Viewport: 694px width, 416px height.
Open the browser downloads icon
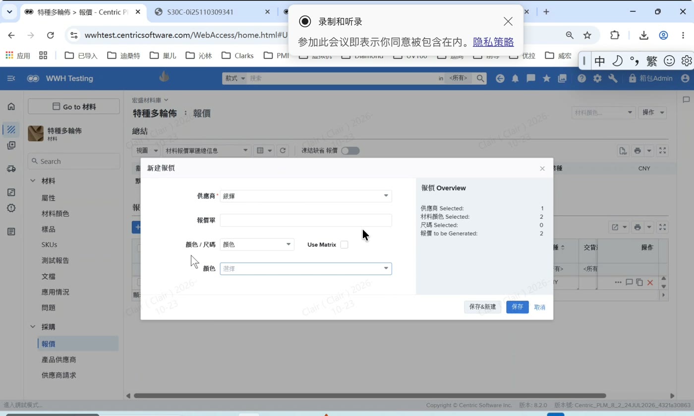(643, 35)
